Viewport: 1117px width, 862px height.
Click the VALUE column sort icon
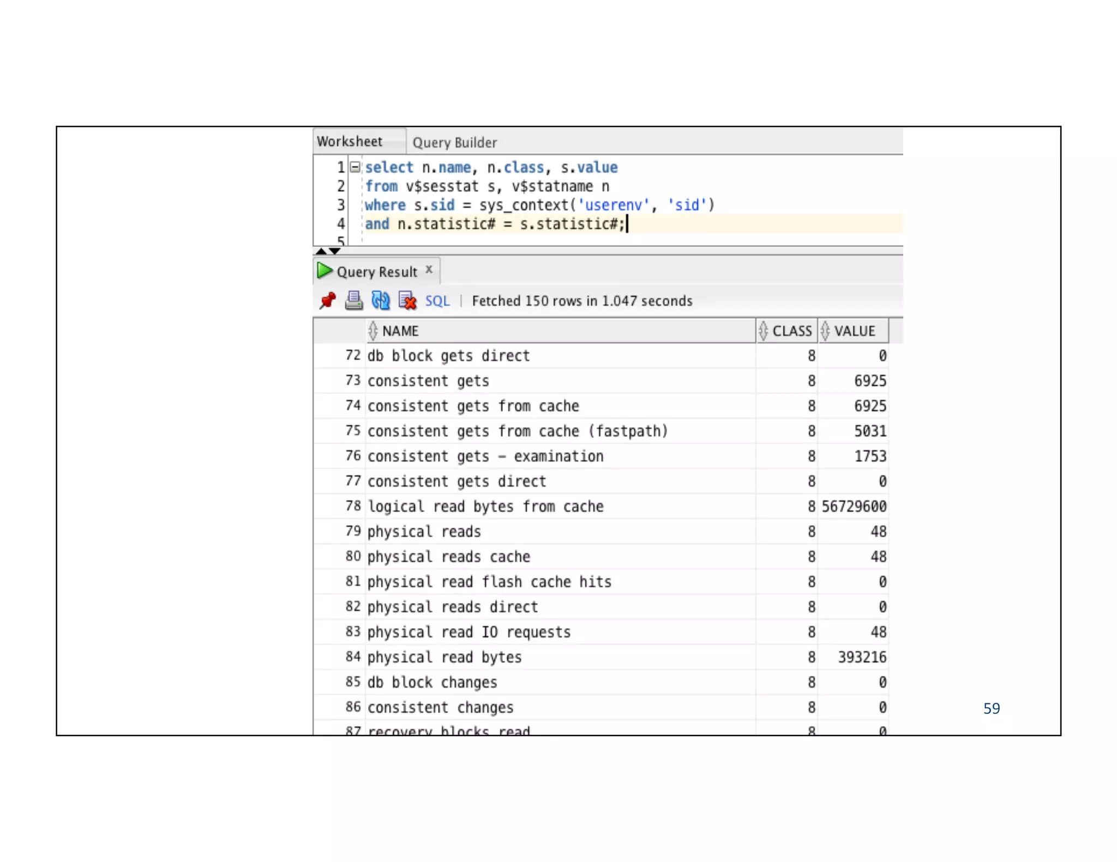click(x=825, y=331)
